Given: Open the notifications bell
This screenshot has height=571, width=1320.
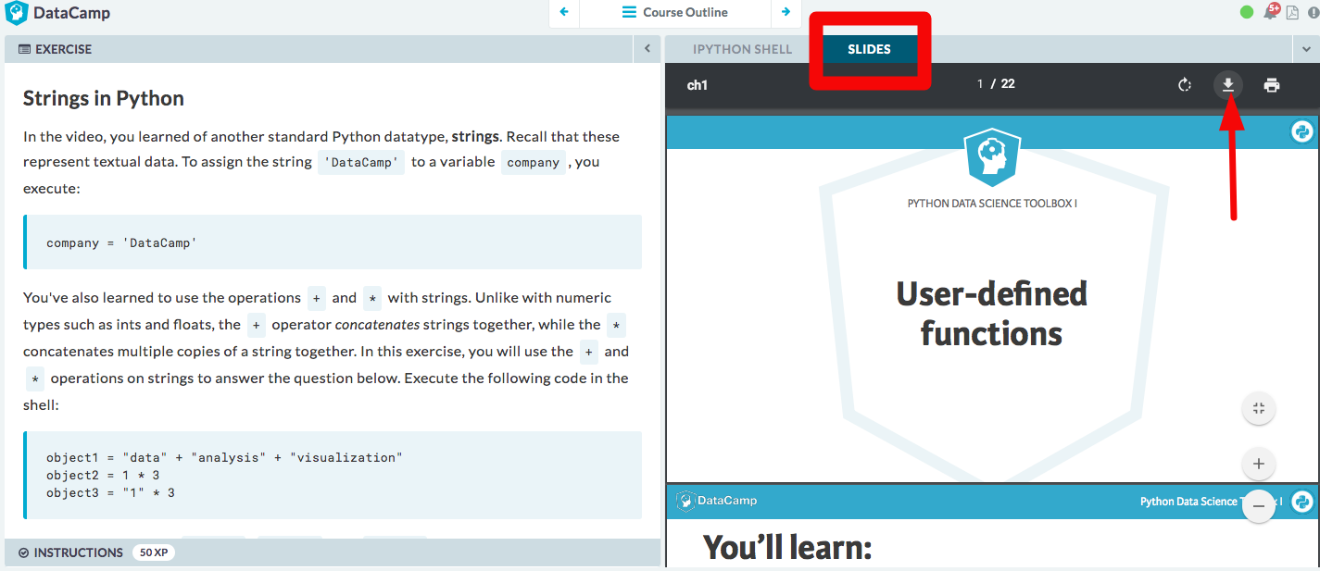Looking at the screenshot, I should click(1270, 12).
